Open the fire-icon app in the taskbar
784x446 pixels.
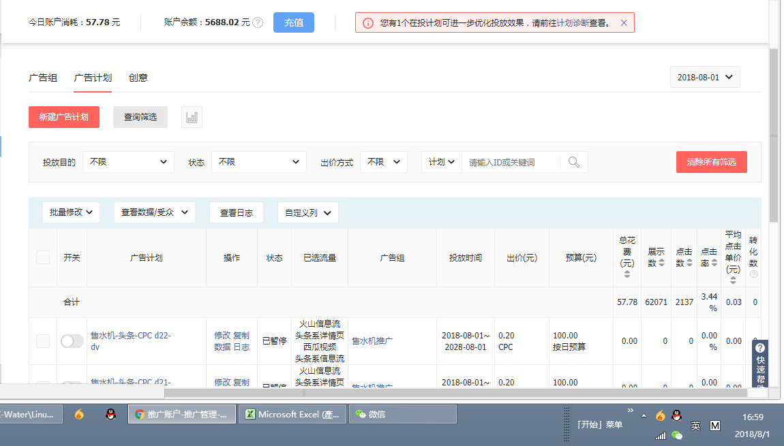[x=79, y=414]
